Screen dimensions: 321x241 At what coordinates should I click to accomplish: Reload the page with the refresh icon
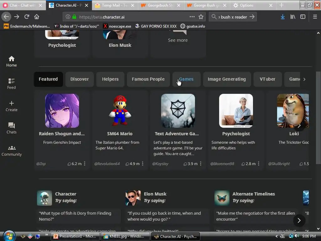point(27,17)
